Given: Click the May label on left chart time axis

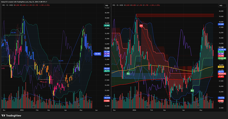Looking at the screenshot, I should [x=81, y=110].
